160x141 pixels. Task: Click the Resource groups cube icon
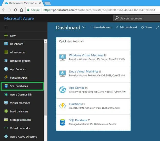pos(6,61)
